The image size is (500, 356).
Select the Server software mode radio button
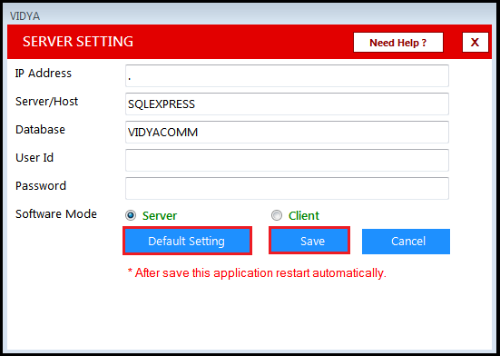(x=131, y=215)
